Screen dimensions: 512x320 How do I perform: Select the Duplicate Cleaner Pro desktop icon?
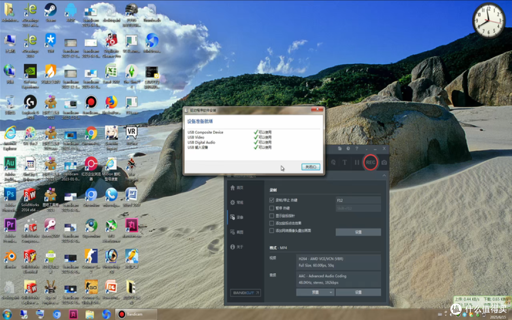[x=111, y=45]
